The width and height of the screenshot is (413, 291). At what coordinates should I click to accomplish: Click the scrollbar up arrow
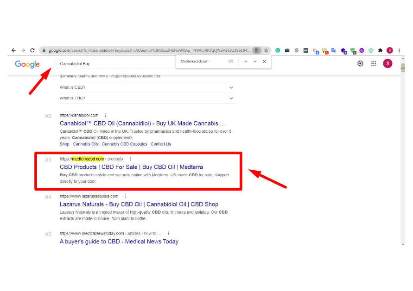403,58
